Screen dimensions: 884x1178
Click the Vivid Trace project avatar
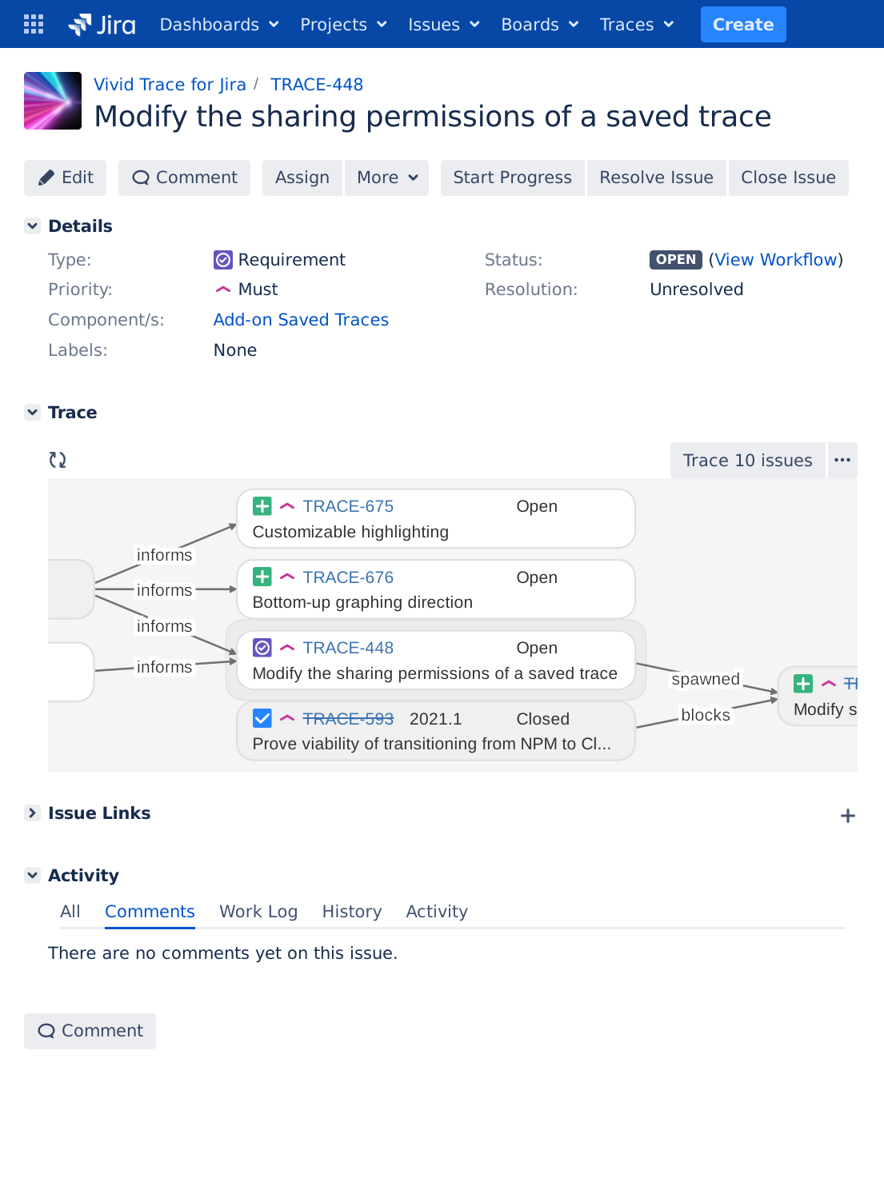click(53, 101)
